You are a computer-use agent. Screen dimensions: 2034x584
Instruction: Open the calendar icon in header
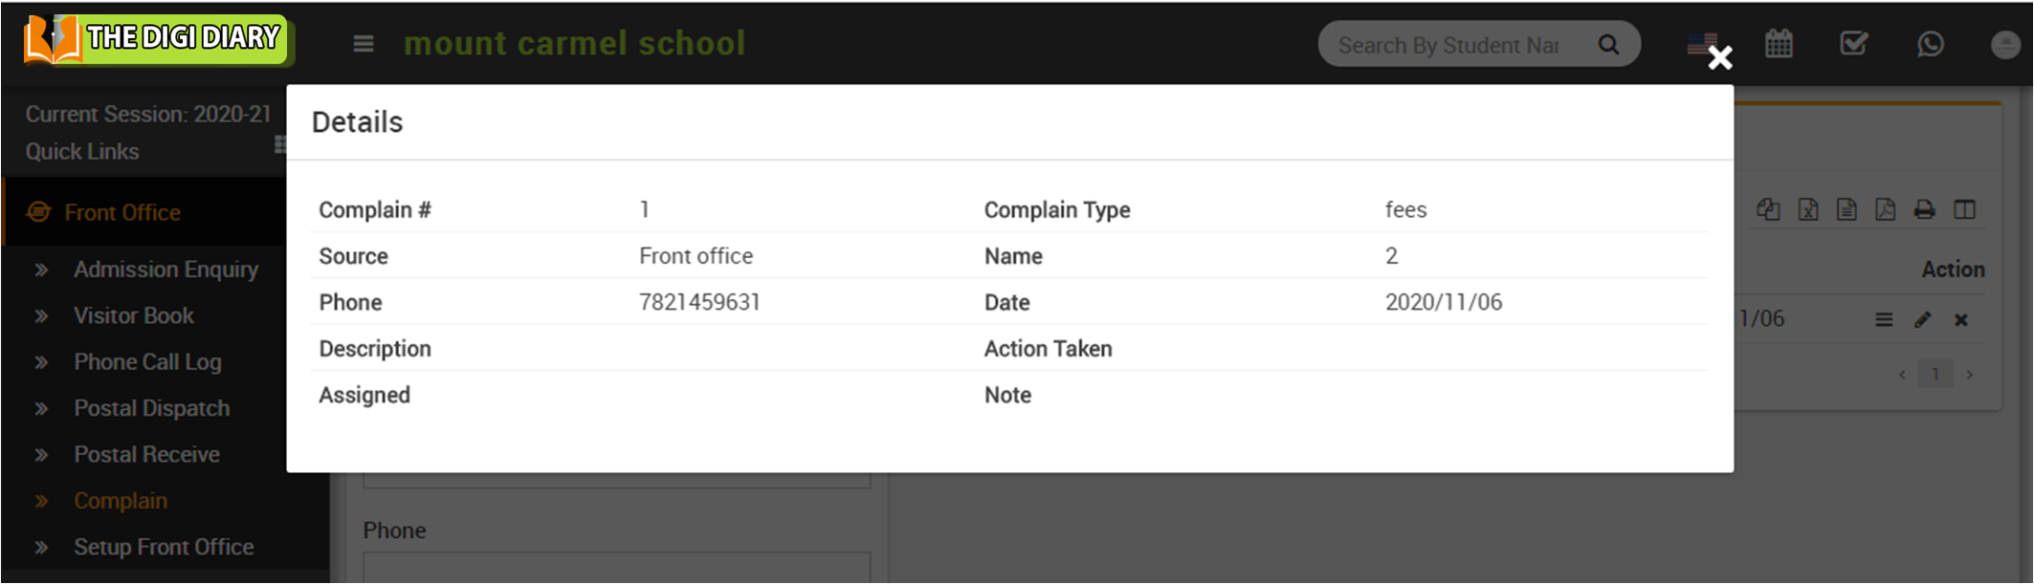(1779, 44)
